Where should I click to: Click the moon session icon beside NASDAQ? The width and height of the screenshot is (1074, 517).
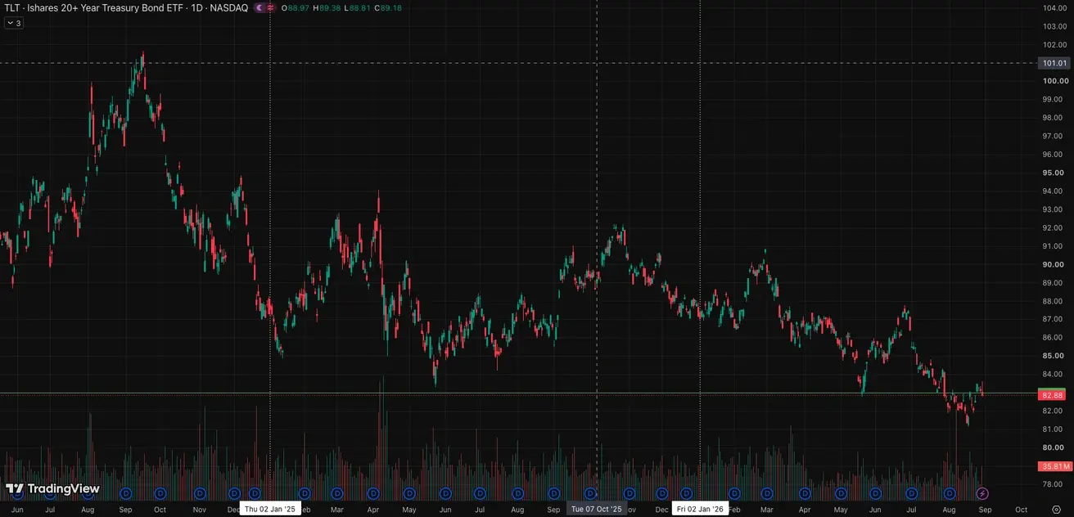click(259, 7)
